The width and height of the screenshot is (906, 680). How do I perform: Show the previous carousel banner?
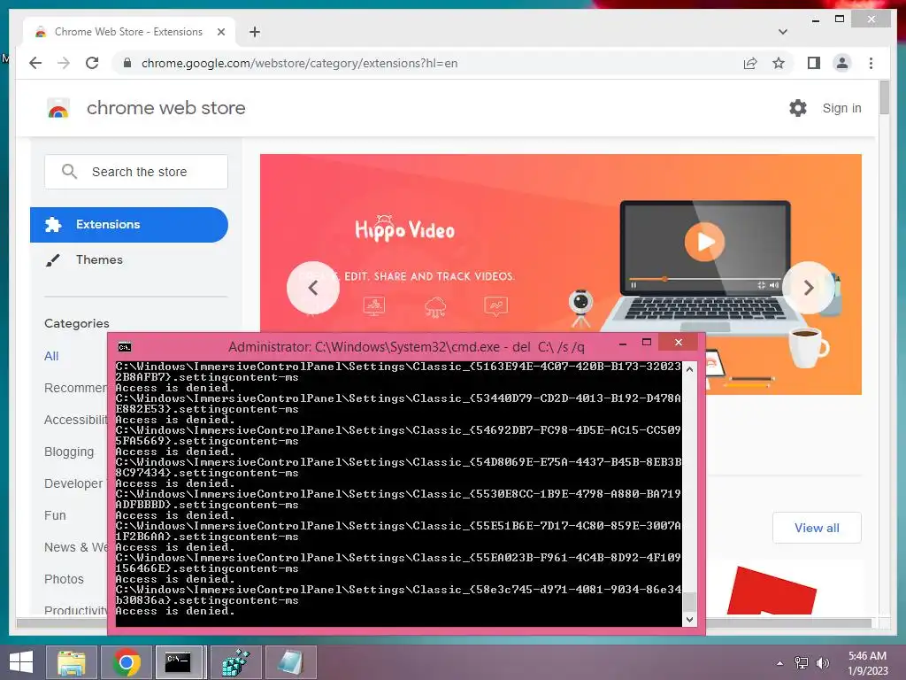[313, 288]
